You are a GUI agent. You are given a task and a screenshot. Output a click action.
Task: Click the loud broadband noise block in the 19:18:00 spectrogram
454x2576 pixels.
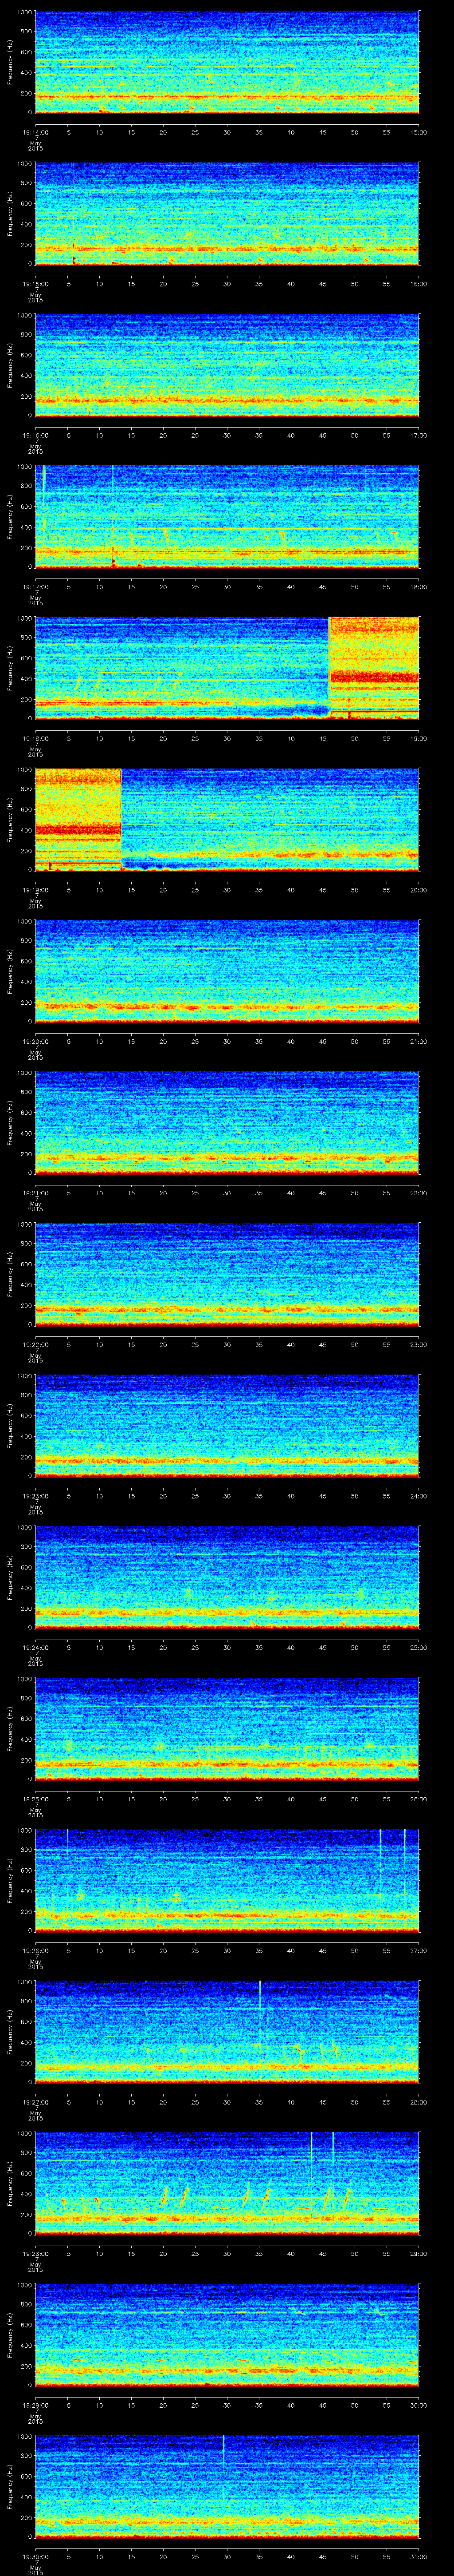point(374,668)
